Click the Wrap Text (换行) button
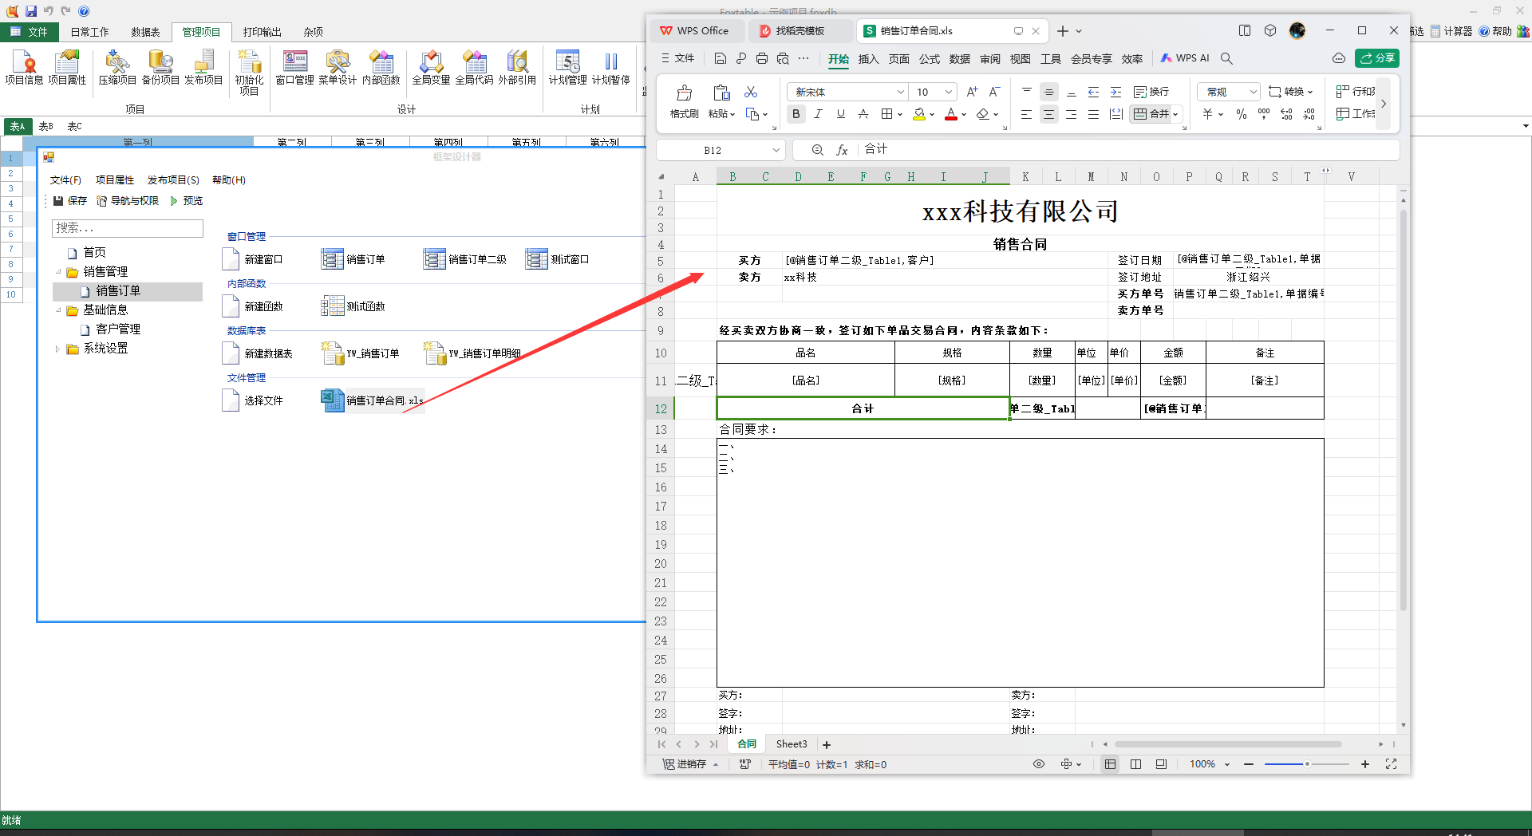Screen dimensions: 1532x836 pos(1151,92)
